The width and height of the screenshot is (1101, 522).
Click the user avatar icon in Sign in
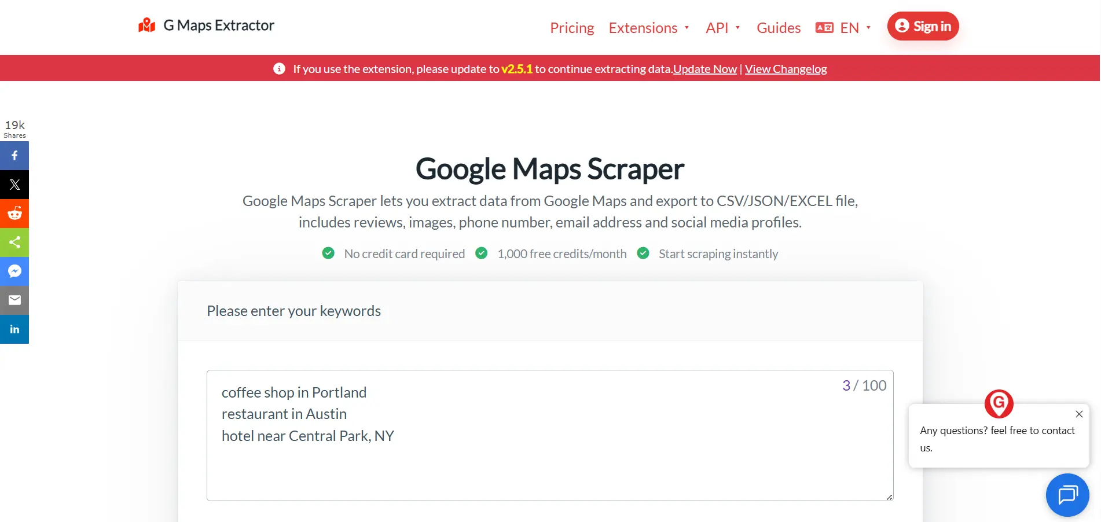click(x=902, y=26)
